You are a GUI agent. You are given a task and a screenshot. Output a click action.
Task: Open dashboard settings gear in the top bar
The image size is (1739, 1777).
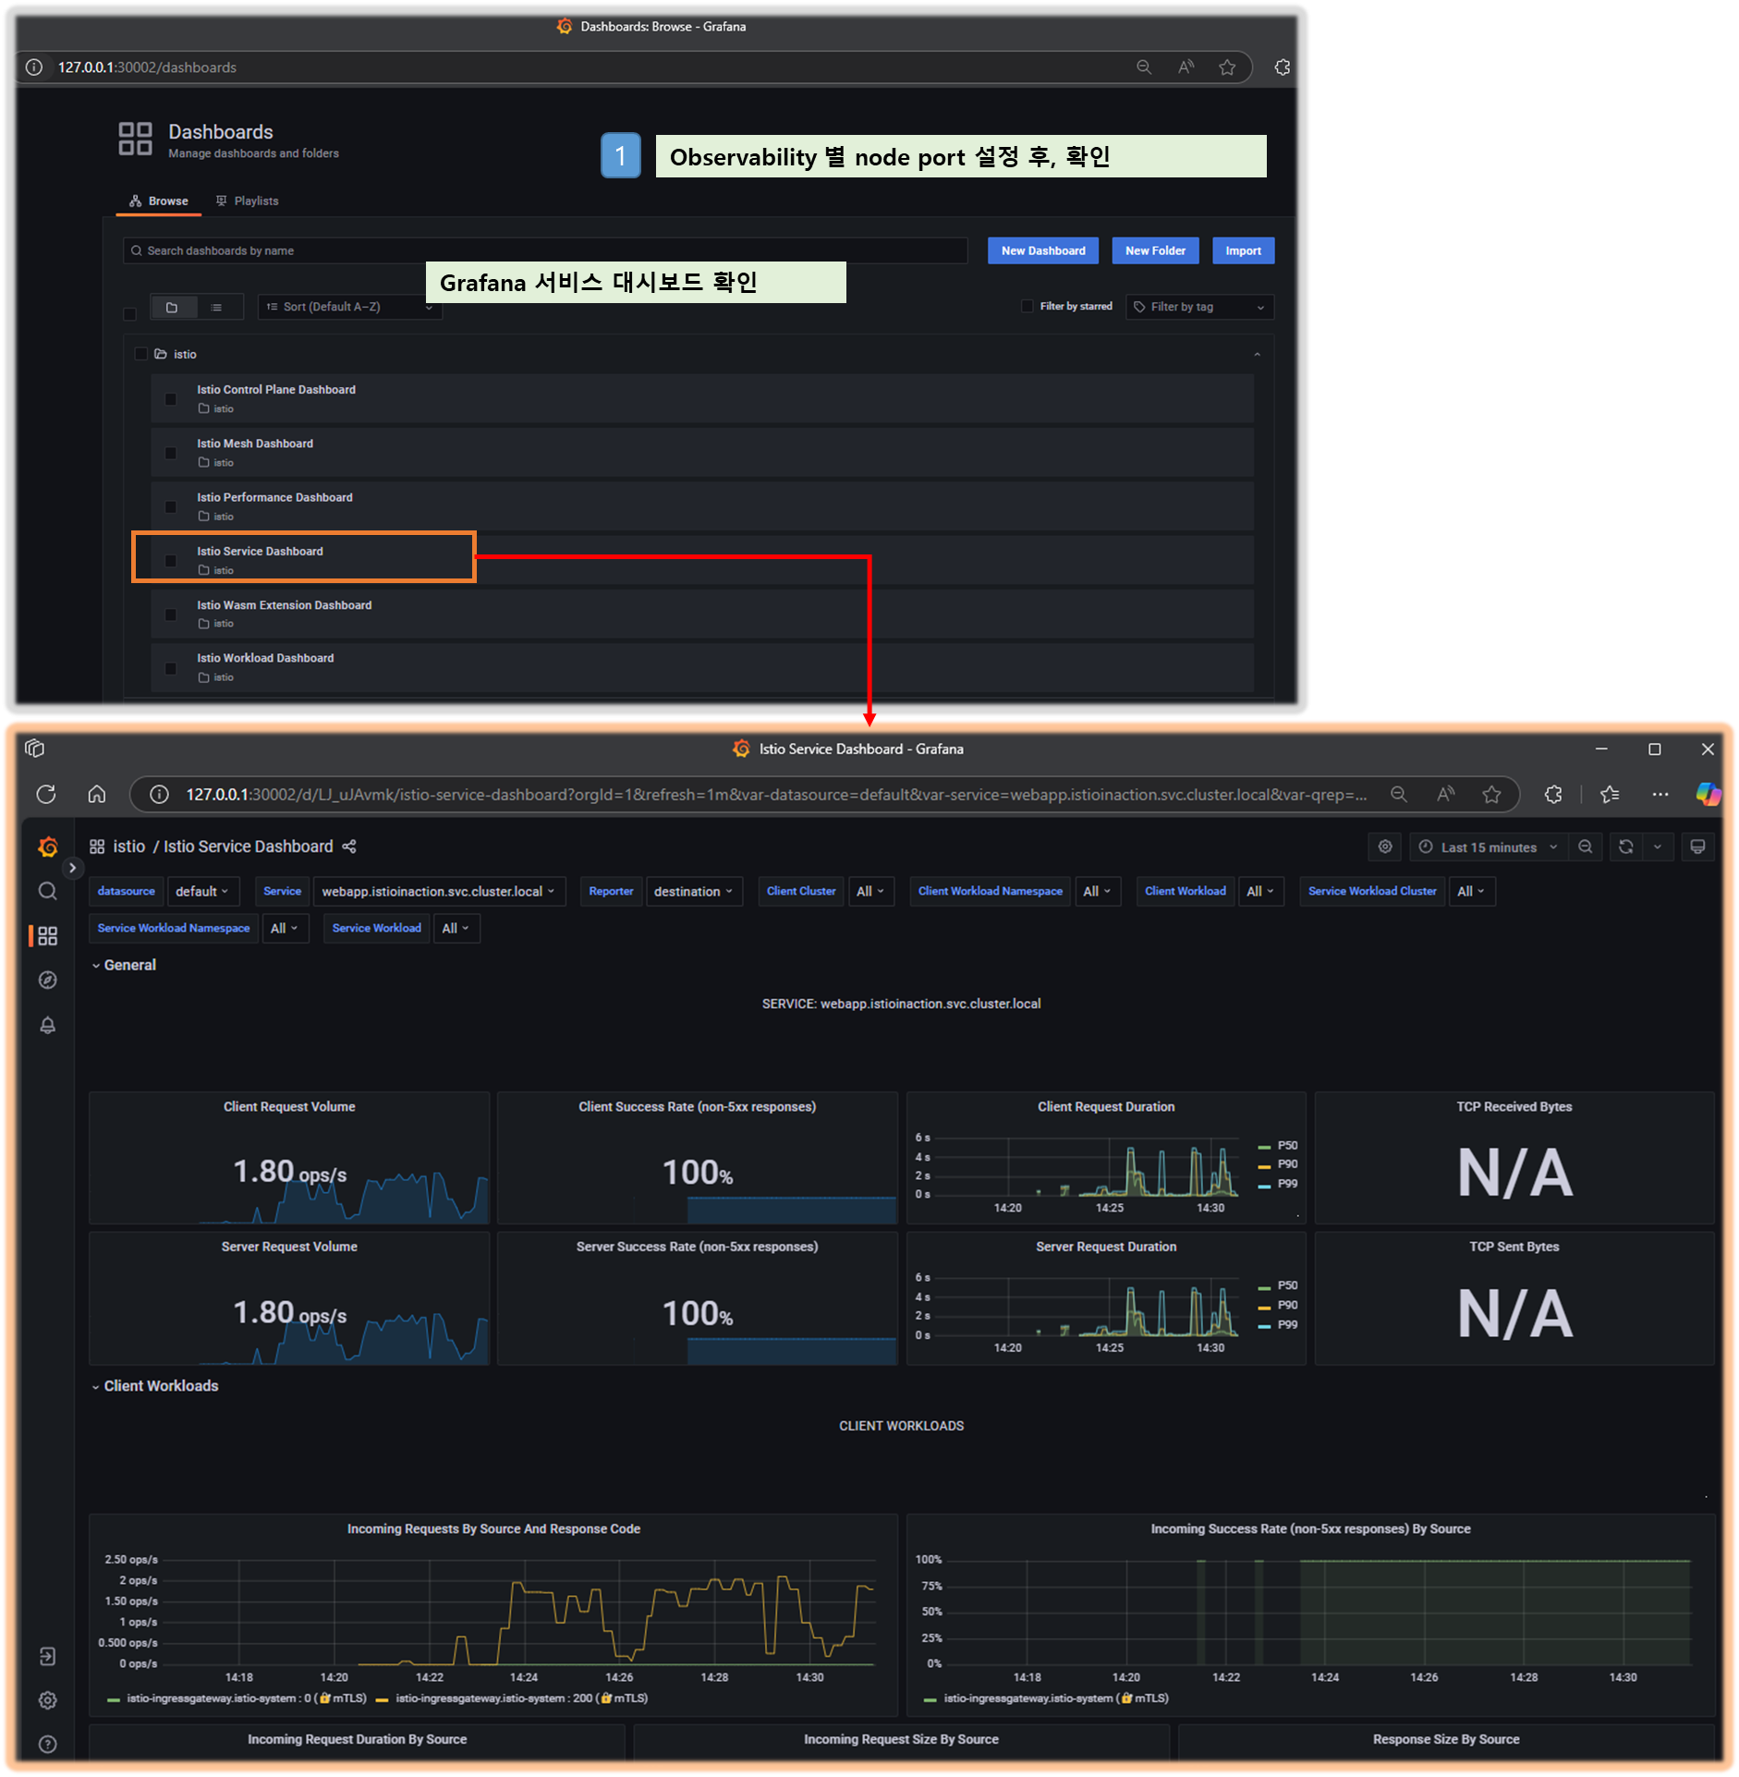pos(1385,846)
